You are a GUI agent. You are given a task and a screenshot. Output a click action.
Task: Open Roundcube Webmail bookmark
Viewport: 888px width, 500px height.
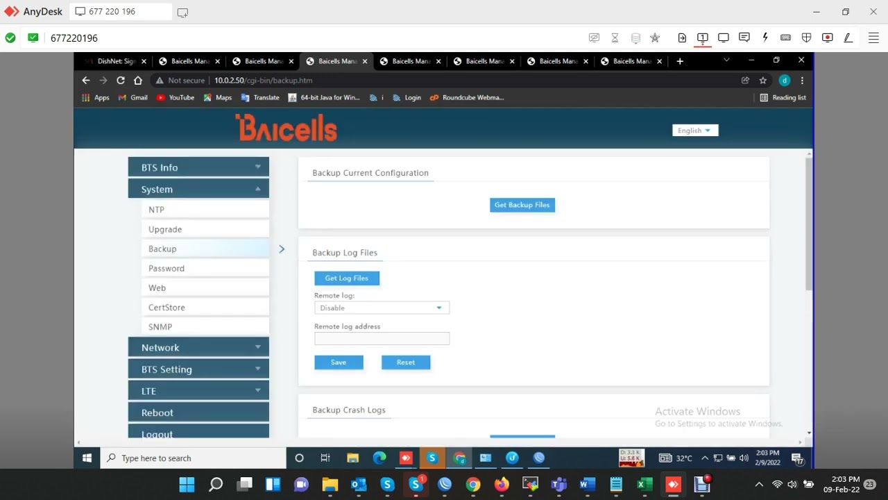pos(467,98)
